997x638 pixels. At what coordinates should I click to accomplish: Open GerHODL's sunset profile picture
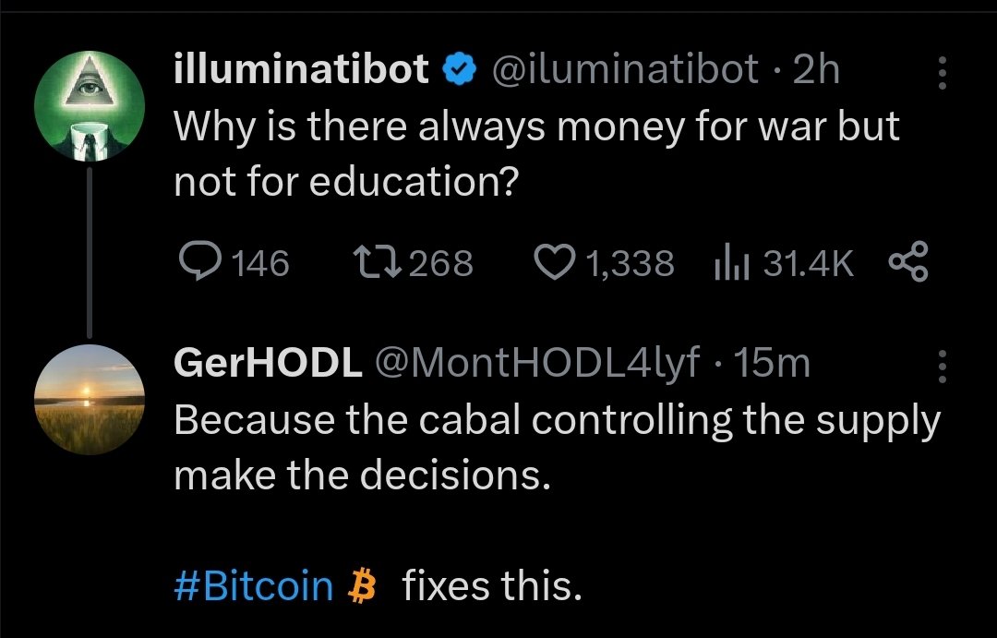tap(90, 399)
